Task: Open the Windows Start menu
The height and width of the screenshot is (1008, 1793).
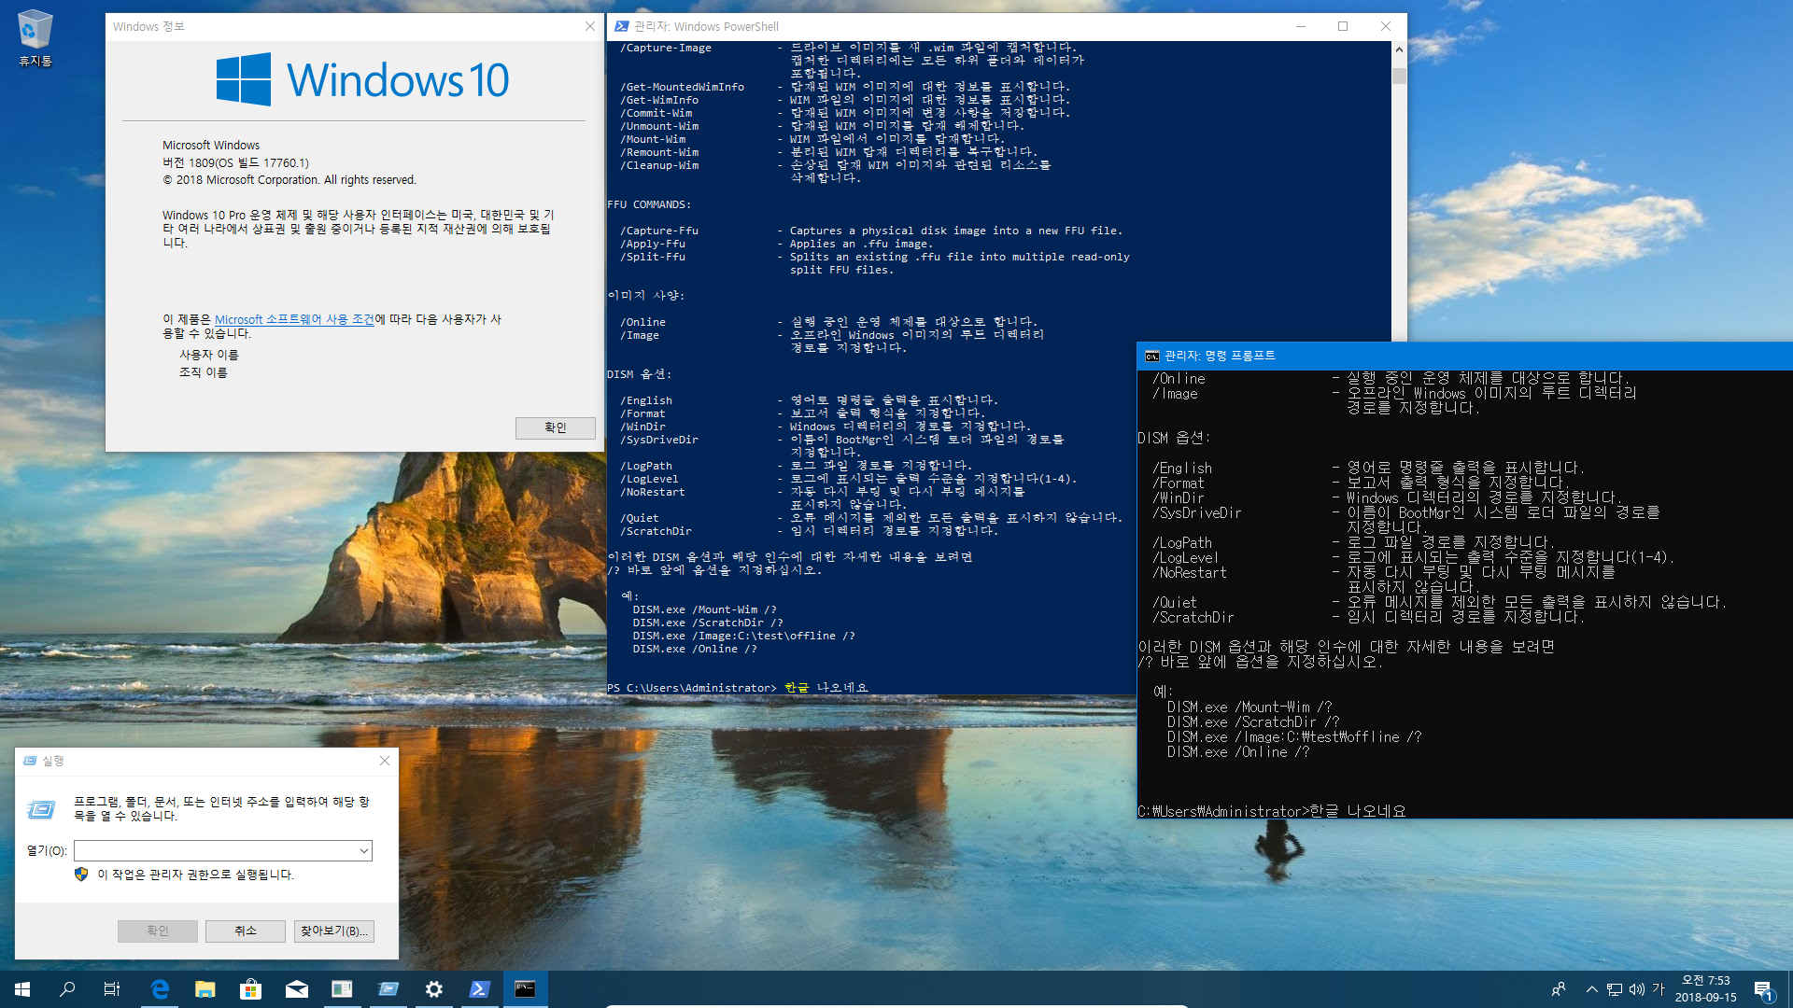Action: click(x=22, y=989)
